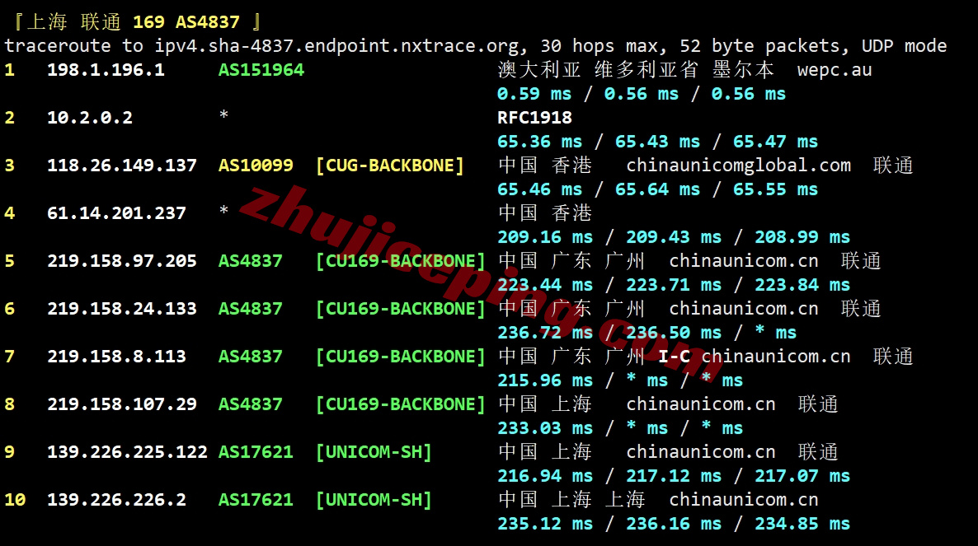Click the IP 139.226.226.2
Viewport: 978px width, 546px height.
[116, 500]
